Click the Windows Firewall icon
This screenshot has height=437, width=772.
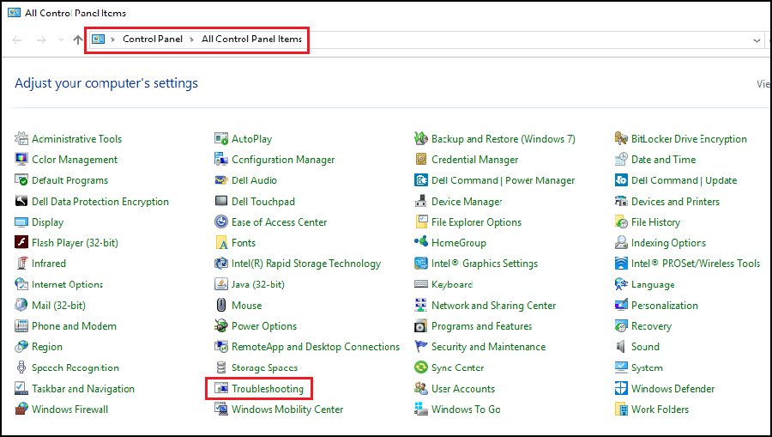[x=22, y=410]
